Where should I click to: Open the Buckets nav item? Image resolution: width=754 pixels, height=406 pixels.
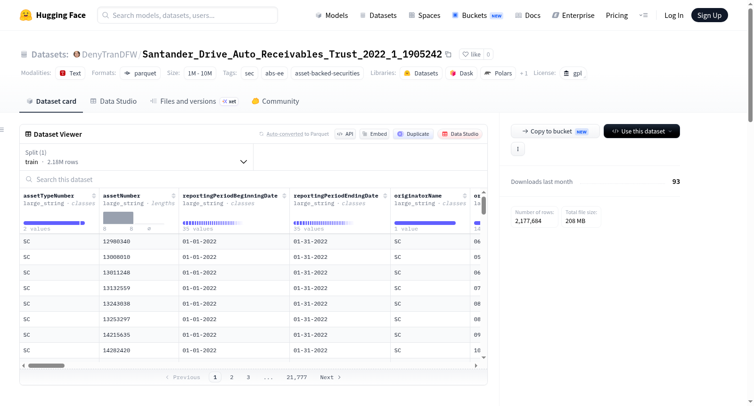pos(477,16)
